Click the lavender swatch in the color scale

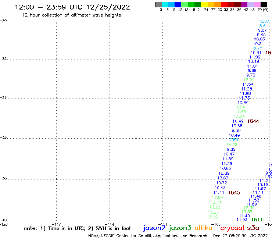click(x=250, y=4)
